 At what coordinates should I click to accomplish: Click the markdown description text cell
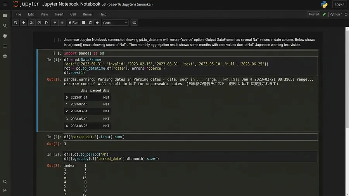coord(189,42)
